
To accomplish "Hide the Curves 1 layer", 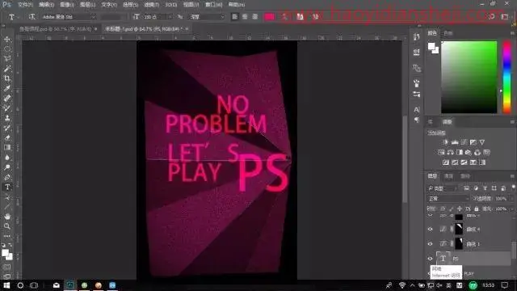I will (x=430, y=244).
